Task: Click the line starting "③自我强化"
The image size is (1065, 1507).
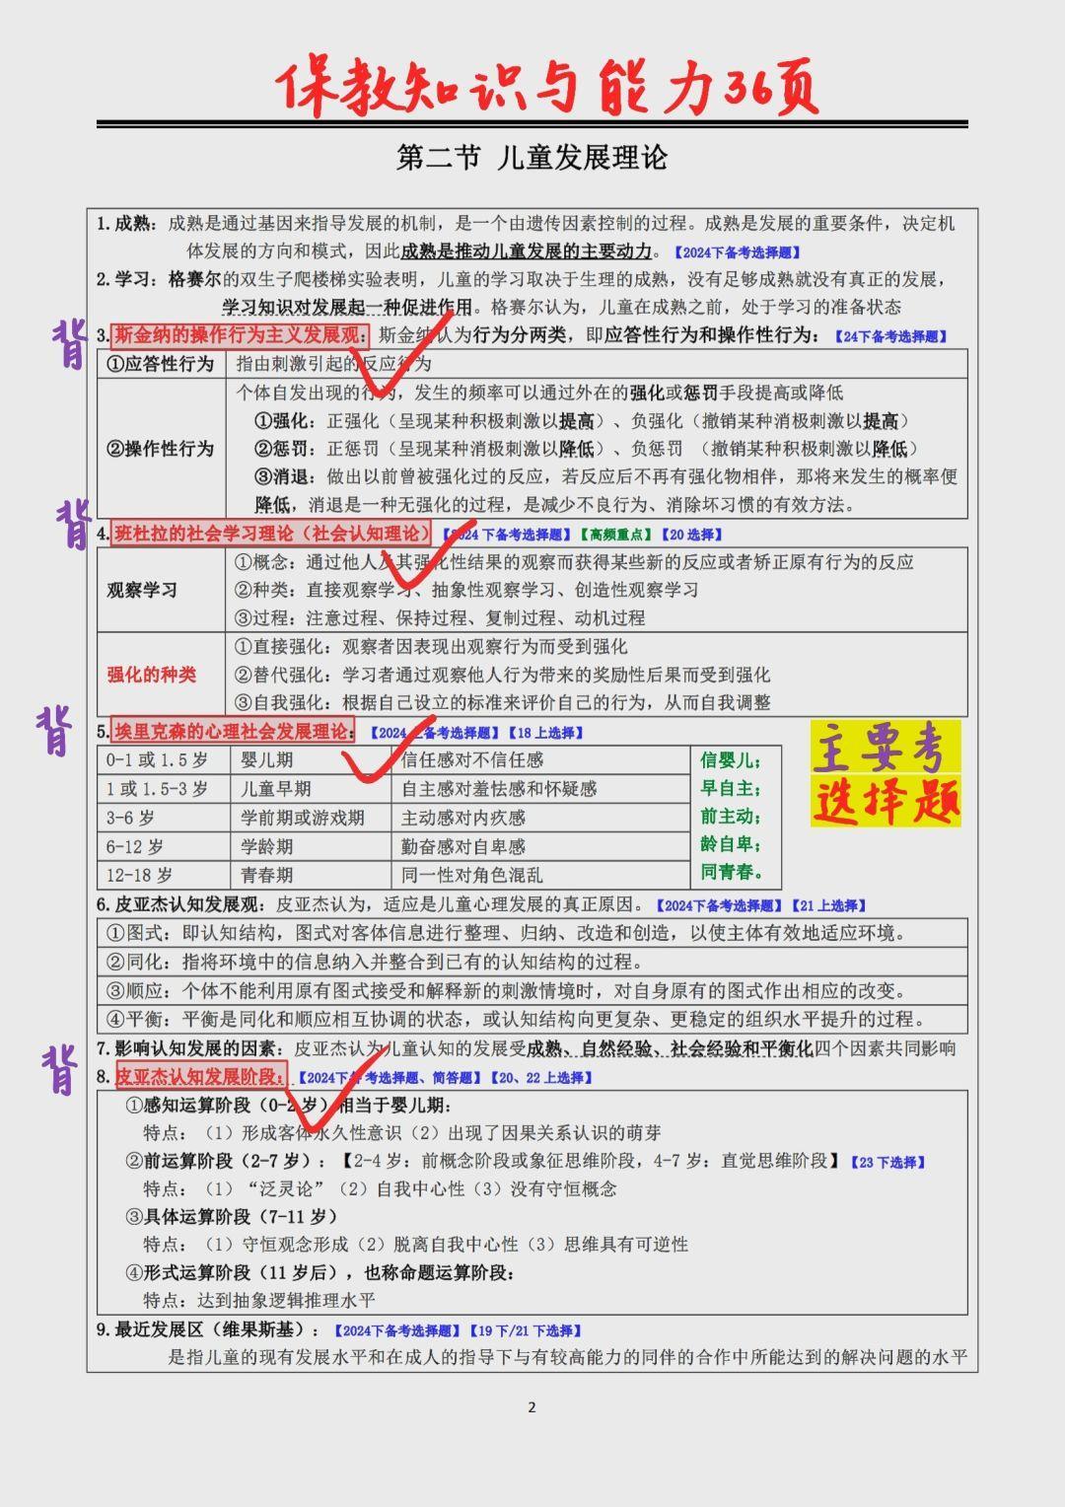Action: [502, 703]
